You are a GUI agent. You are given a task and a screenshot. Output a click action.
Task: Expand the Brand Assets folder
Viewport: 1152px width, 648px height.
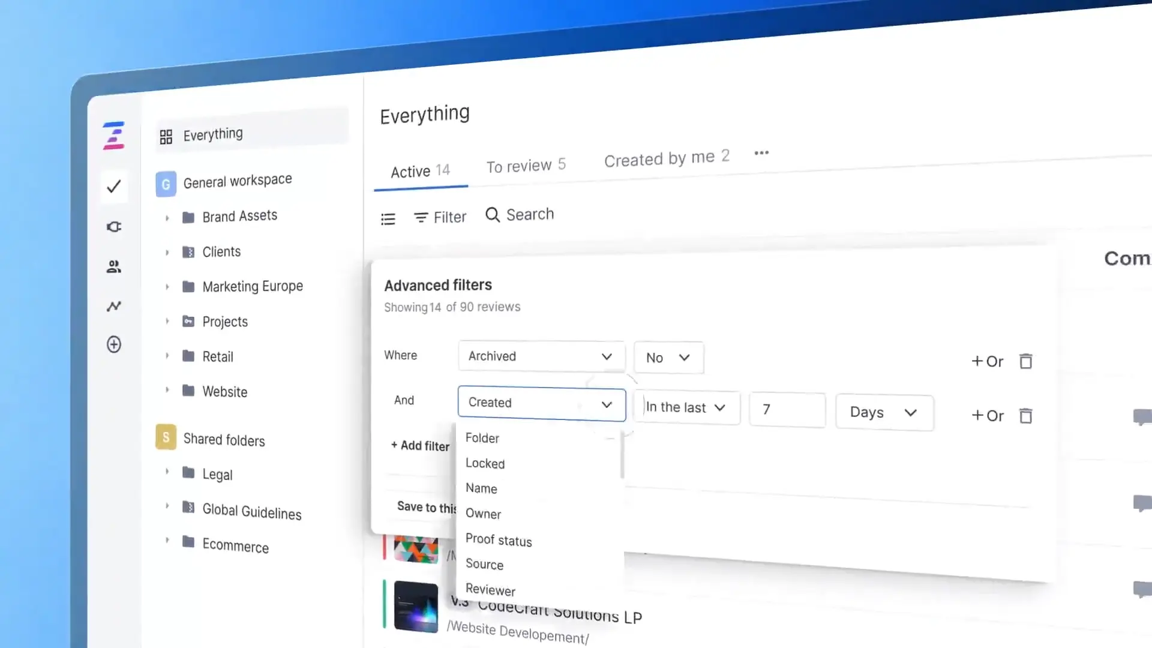(x=167, y=218)
